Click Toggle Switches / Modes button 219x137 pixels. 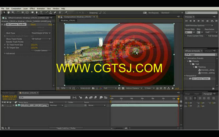coord(66,128)
